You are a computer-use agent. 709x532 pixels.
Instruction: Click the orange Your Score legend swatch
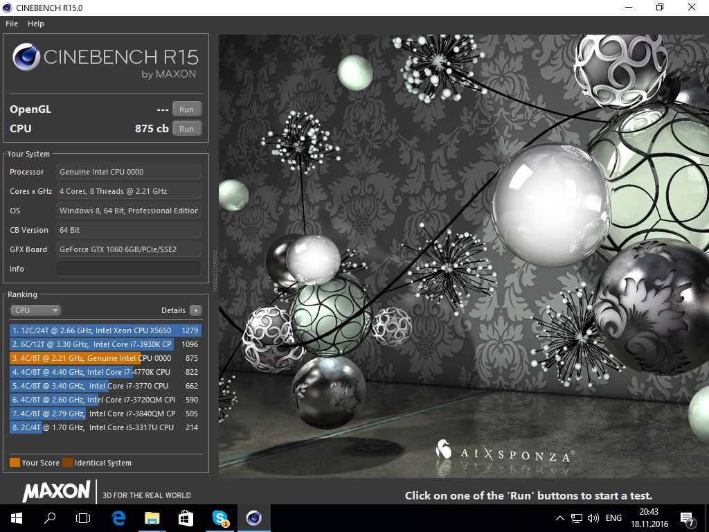[x=15, y=462]
